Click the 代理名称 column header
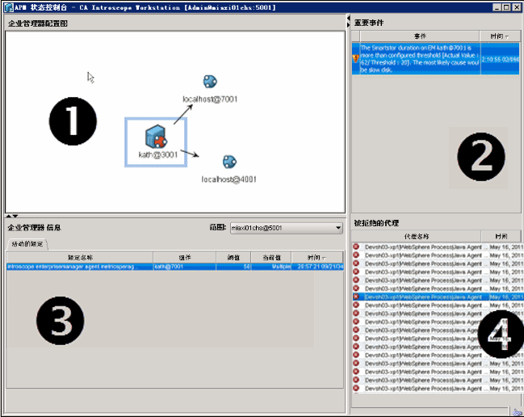 (x=417, y=237)
